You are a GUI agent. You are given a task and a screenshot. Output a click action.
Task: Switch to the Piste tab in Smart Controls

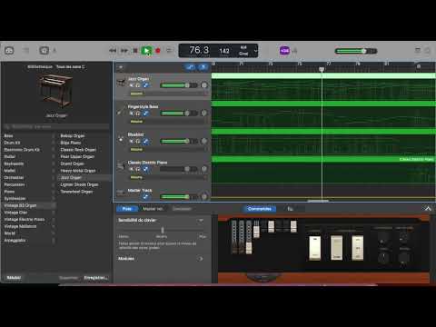[x=127, y=209]
